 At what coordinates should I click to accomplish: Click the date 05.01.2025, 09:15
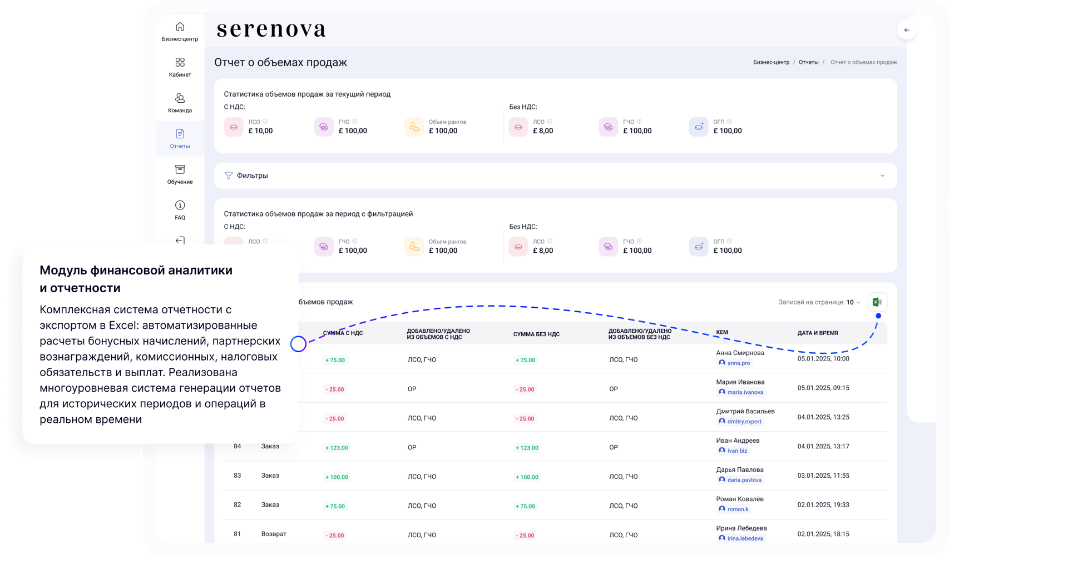(823, 388)
